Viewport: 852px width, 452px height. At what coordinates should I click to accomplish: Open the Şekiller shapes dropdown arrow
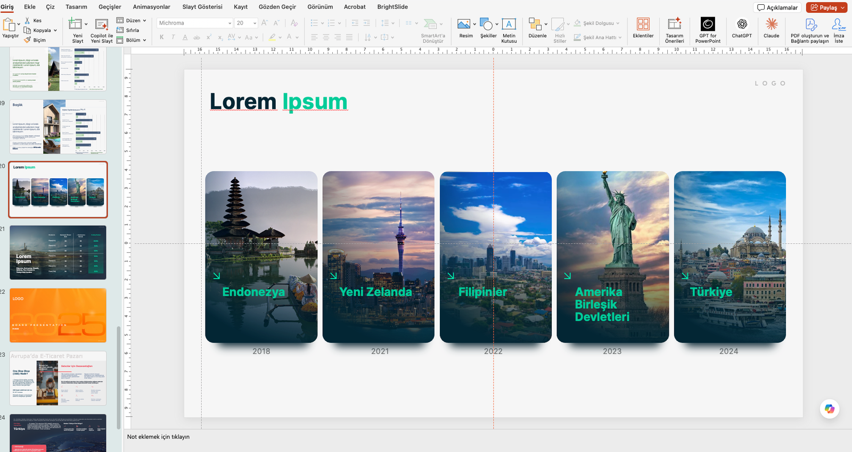coord(497,24)
